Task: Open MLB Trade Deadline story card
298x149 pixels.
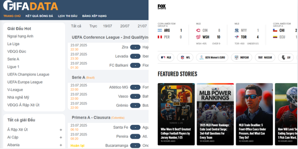Action: point(254,114)
